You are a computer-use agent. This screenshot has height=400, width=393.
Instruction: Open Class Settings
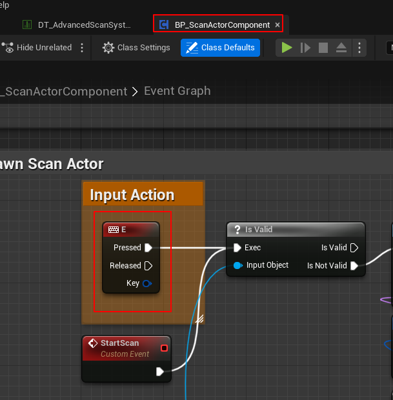pos(136,48)
